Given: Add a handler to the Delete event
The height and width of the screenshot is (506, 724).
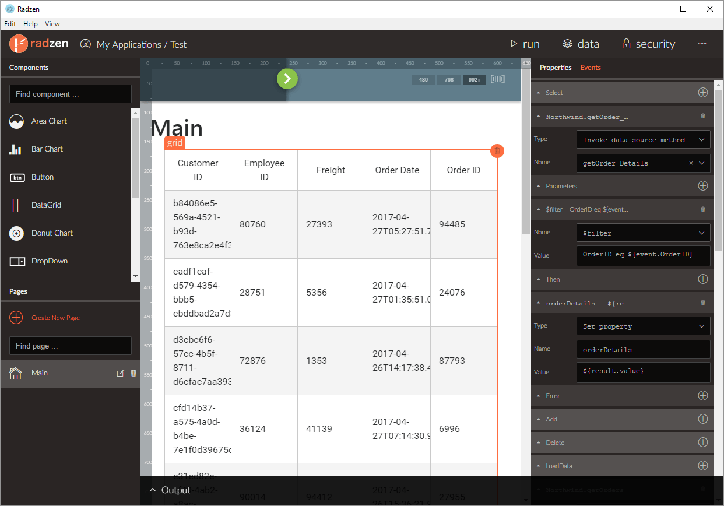Looking at the screenshot, I should [703, 442].
